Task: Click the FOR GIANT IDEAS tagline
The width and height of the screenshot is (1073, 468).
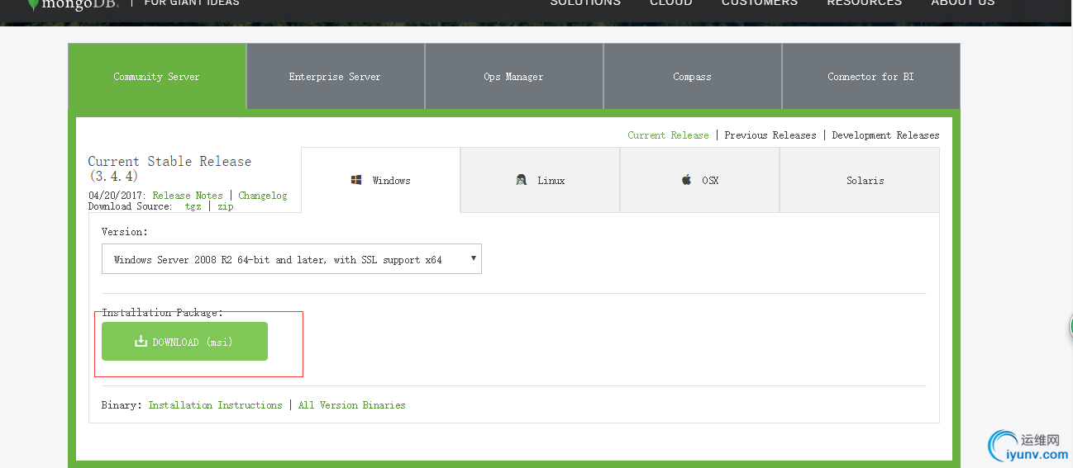Action: point(192,3)
